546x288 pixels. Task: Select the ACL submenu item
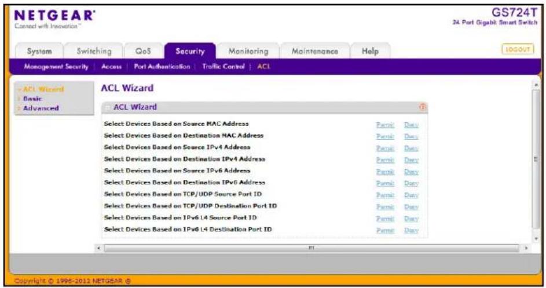point(263,67)
